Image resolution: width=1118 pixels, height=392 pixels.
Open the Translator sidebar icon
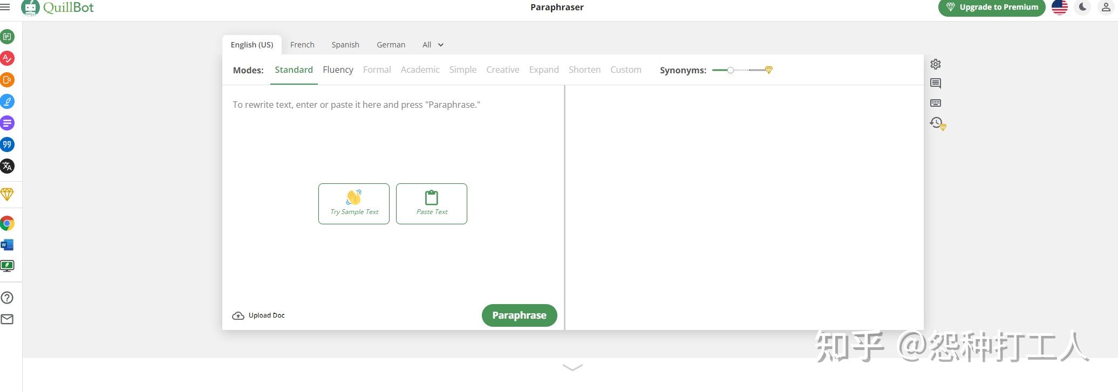click(7, 166)
